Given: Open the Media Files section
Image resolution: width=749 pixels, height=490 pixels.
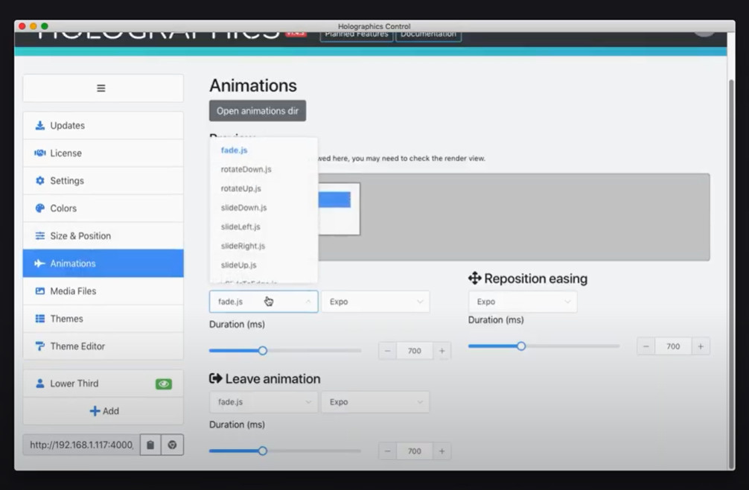Looking at the screenshot, I should tap(103, 291).
